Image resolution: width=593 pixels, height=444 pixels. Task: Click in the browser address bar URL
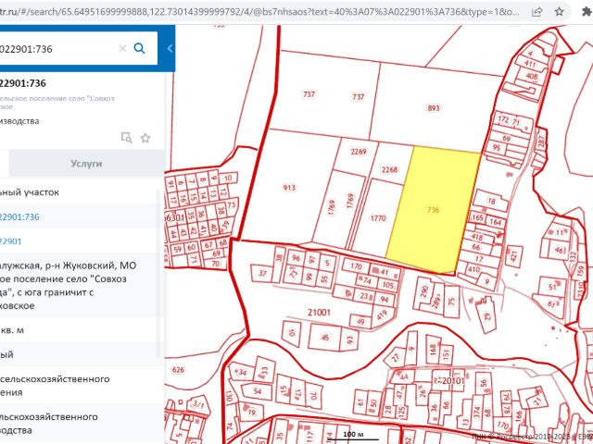259,13
